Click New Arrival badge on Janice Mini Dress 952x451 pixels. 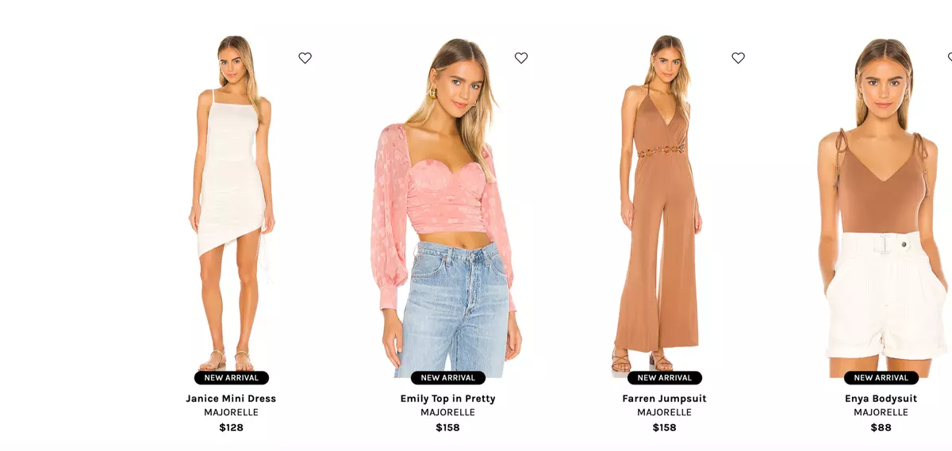[232, 378]
